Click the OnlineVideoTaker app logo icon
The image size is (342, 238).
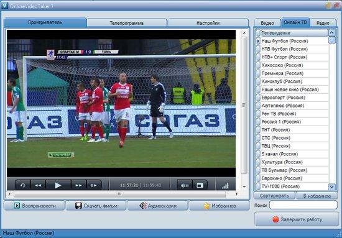pos(4,6)
